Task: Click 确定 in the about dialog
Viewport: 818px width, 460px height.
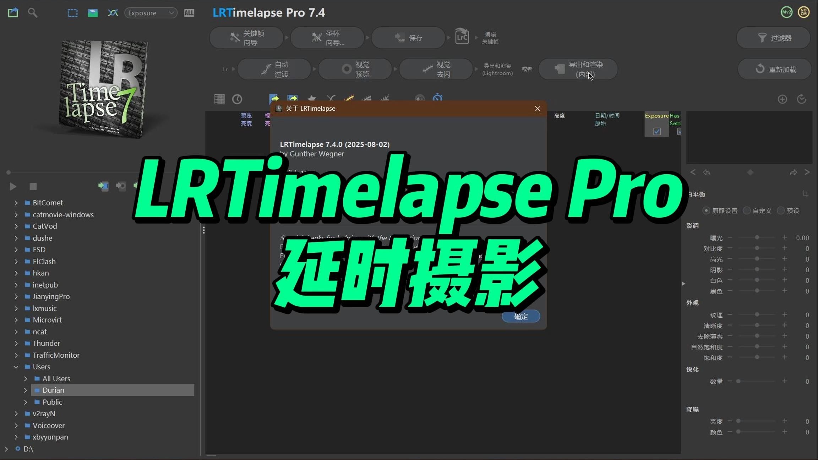Action: click(x=521, y=316)
